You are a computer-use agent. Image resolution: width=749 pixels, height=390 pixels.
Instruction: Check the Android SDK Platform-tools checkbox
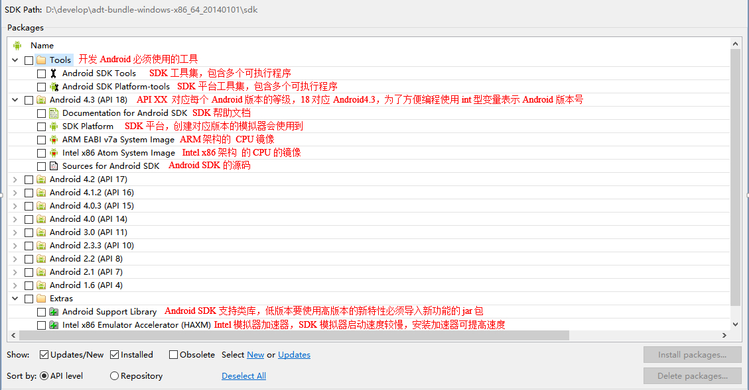(42, 87)
